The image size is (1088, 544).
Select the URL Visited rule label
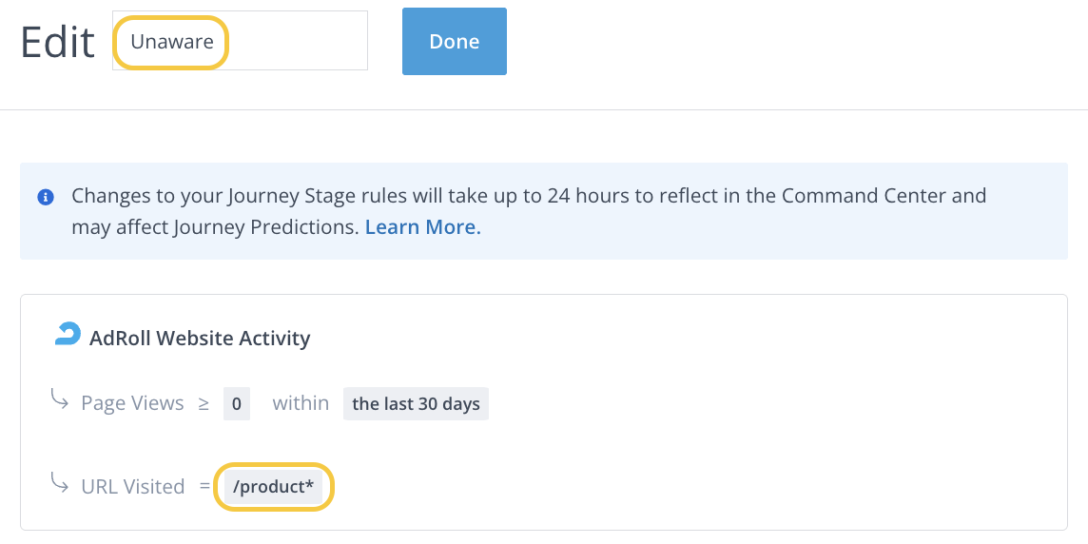tap(132, 486)
